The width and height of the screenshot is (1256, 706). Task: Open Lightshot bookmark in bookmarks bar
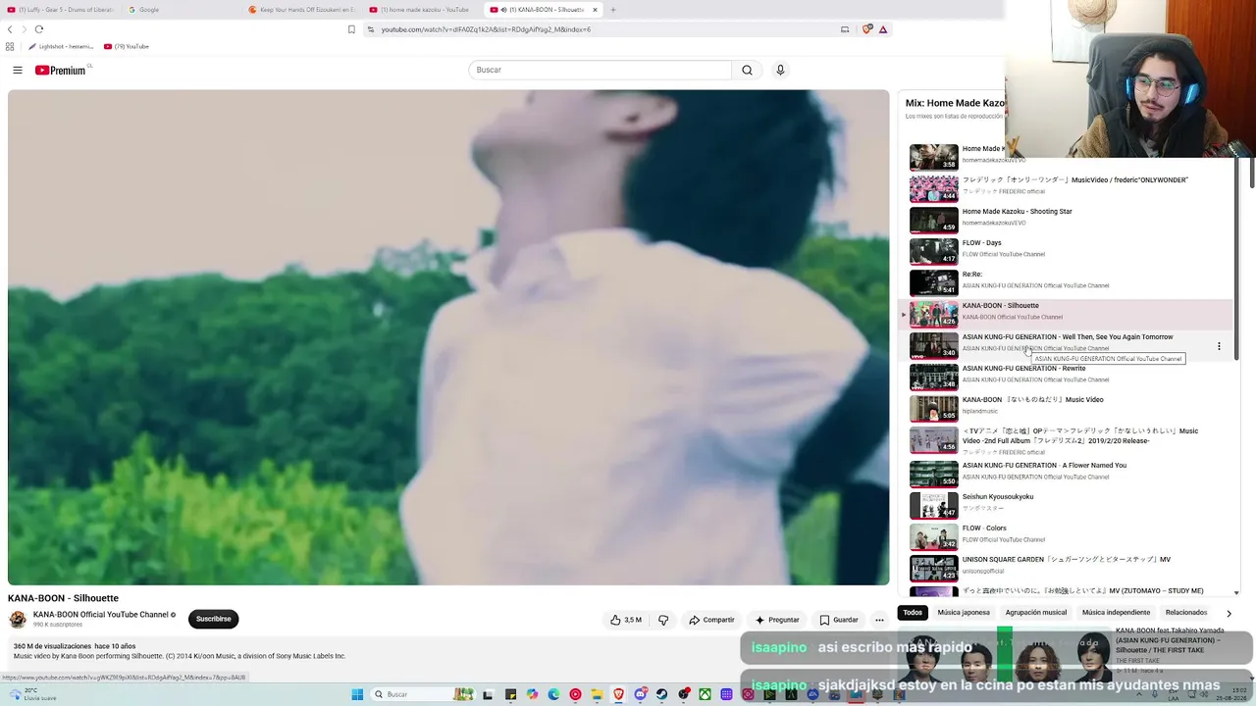[x=61, y=46]
